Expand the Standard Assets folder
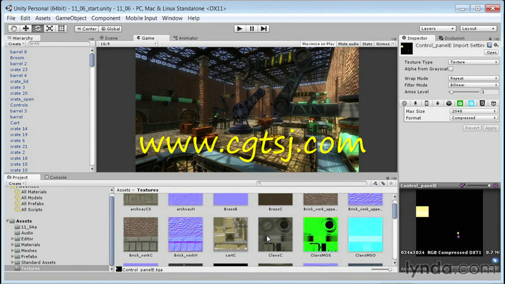This screenshot has width=505, height=284. pyautogui.click(x=13, y=263)
